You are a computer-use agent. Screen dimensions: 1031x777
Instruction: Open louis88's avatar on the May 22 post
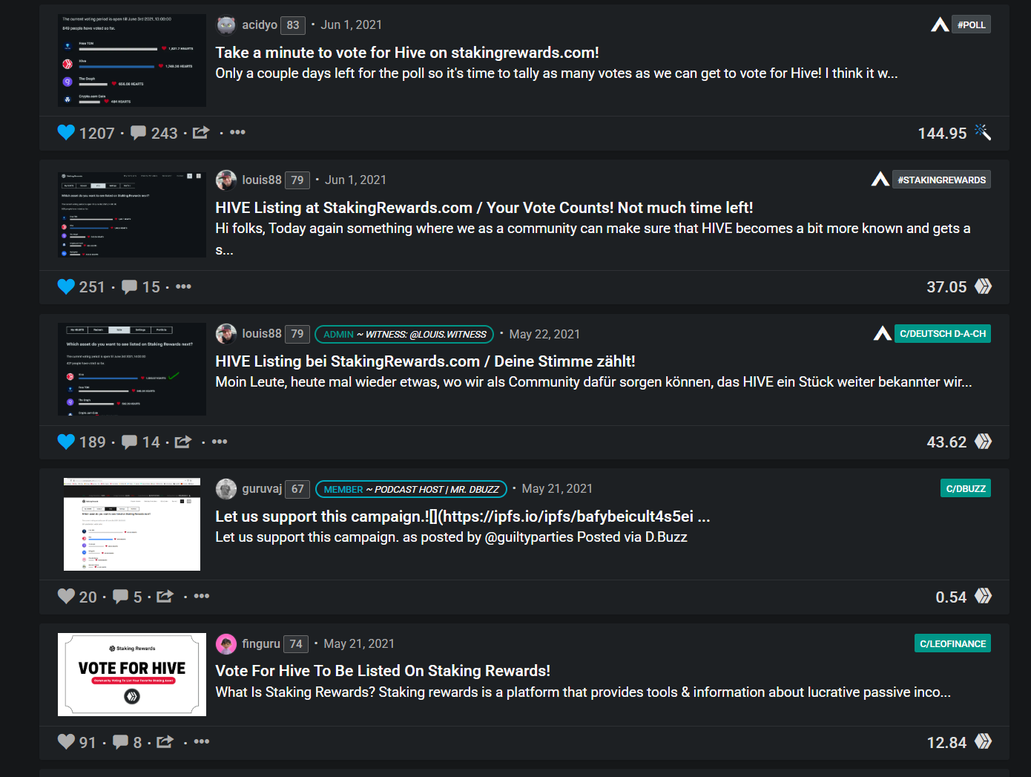226,334
